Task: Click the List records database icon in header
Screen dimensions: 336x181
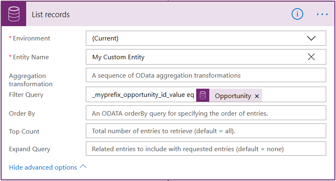Action: pyautogui.click(x=14, y=14)
